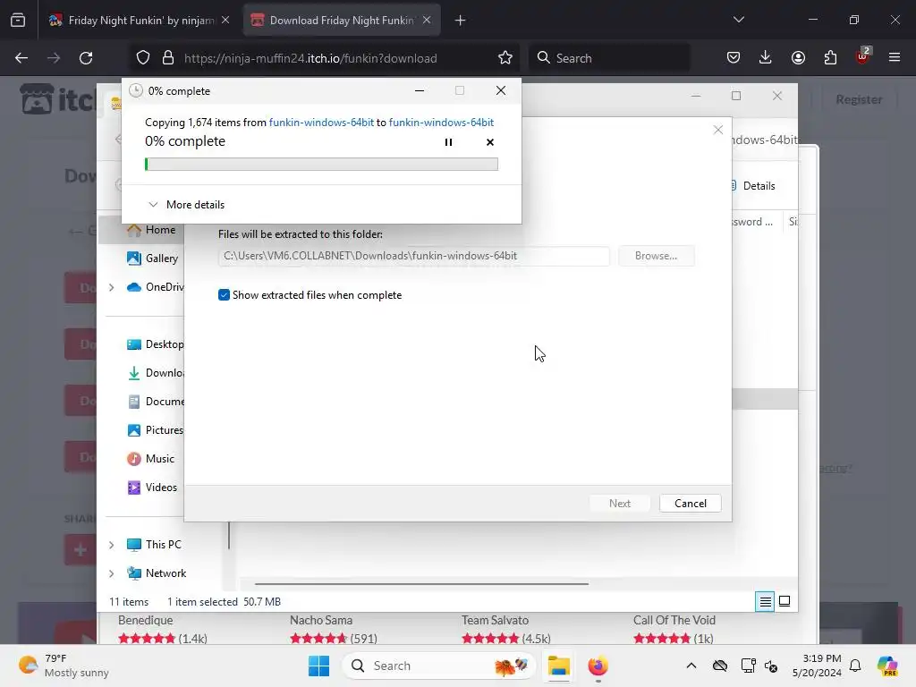
Task: Open Music folder in sidebar
Action: point(150,459)
